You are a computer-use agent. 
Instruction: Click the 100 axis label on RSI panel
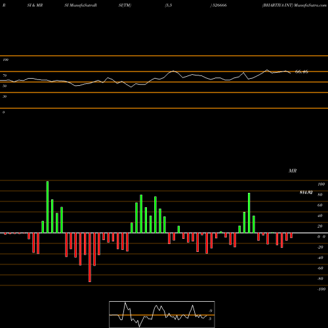tap(6, 60)
